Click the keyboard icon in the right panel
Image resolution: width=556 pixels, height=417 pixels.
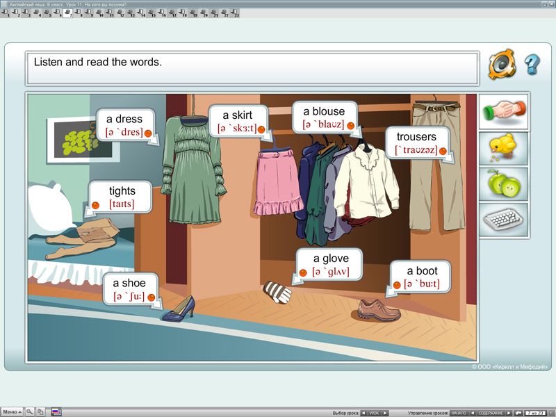(503, 220)
